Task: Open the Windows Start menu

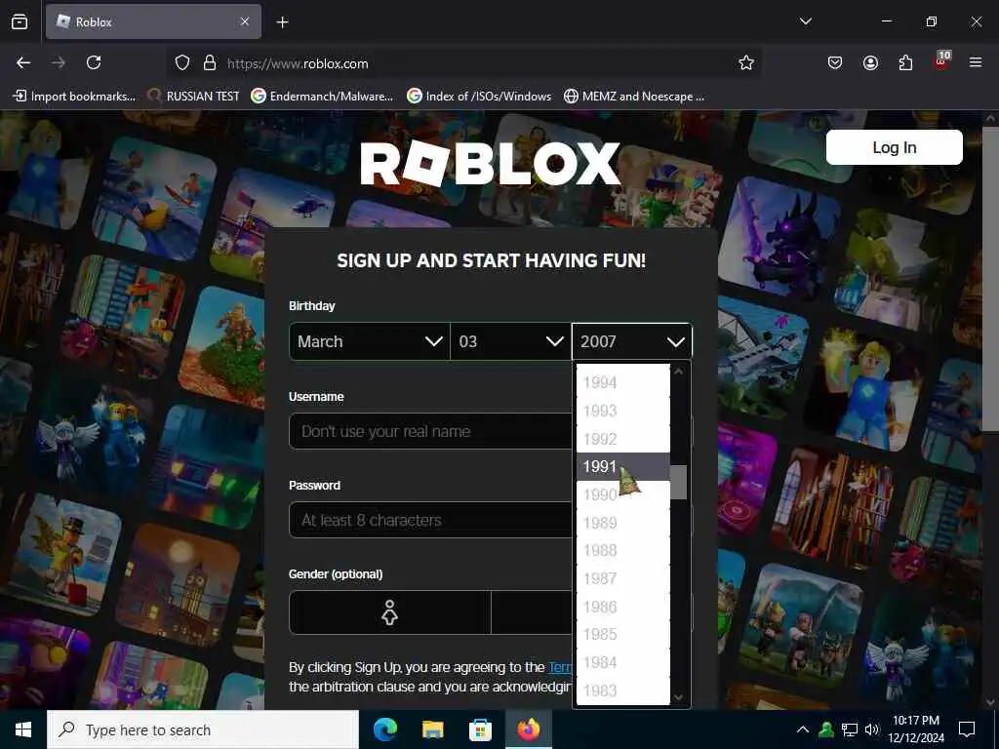Action: pyautogui.click(x=23, y=729)
